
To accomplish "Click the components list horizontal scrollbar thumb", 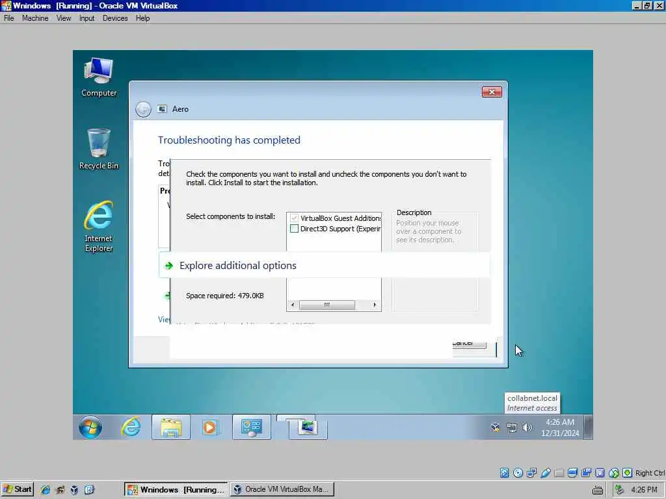I will (x=327, y=305).
